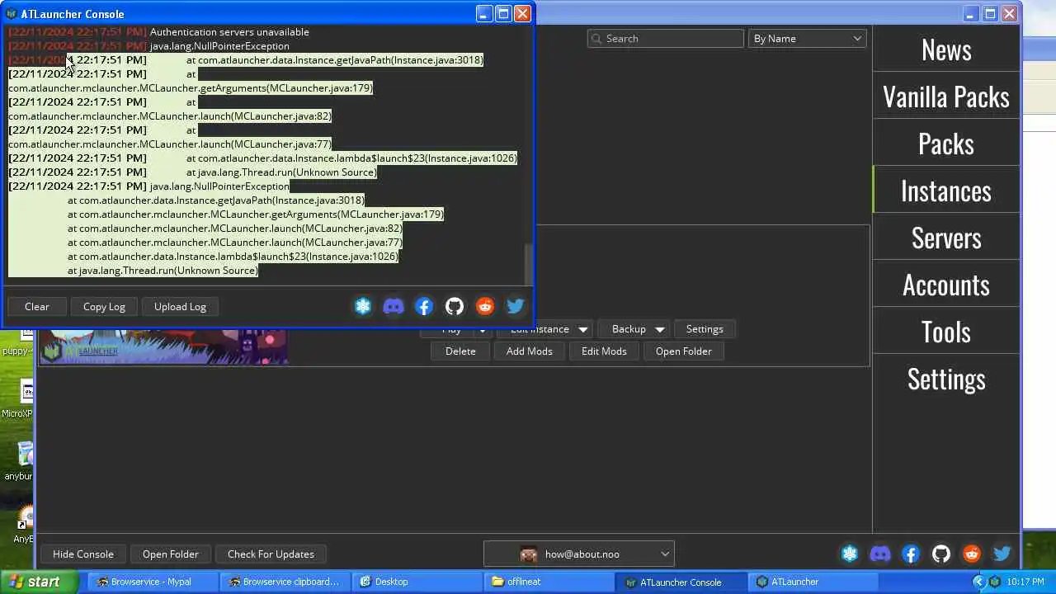Click Copy Log button

104,307
